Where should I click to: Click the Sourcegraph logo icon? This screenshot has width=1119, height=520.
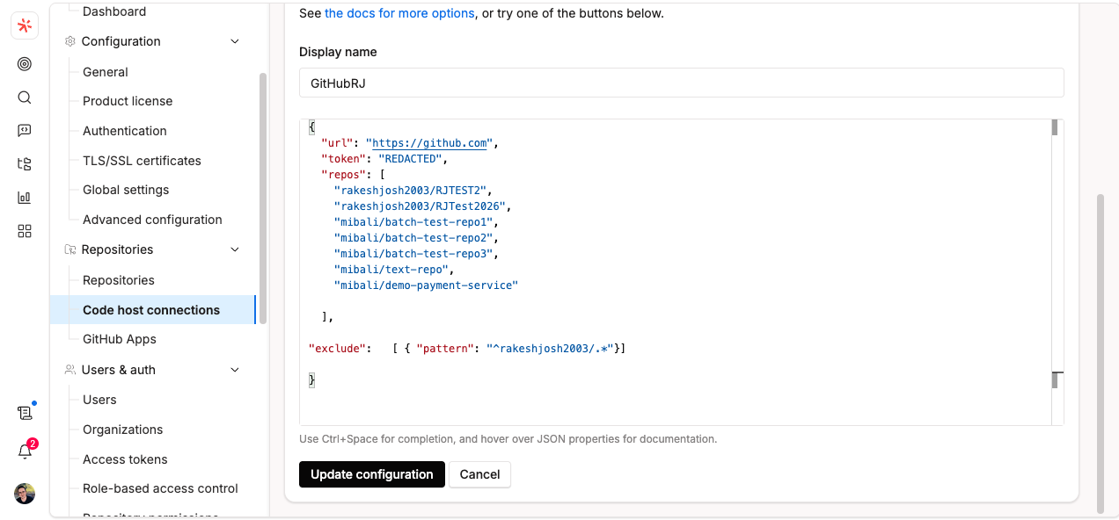click(x=24, y=25)
